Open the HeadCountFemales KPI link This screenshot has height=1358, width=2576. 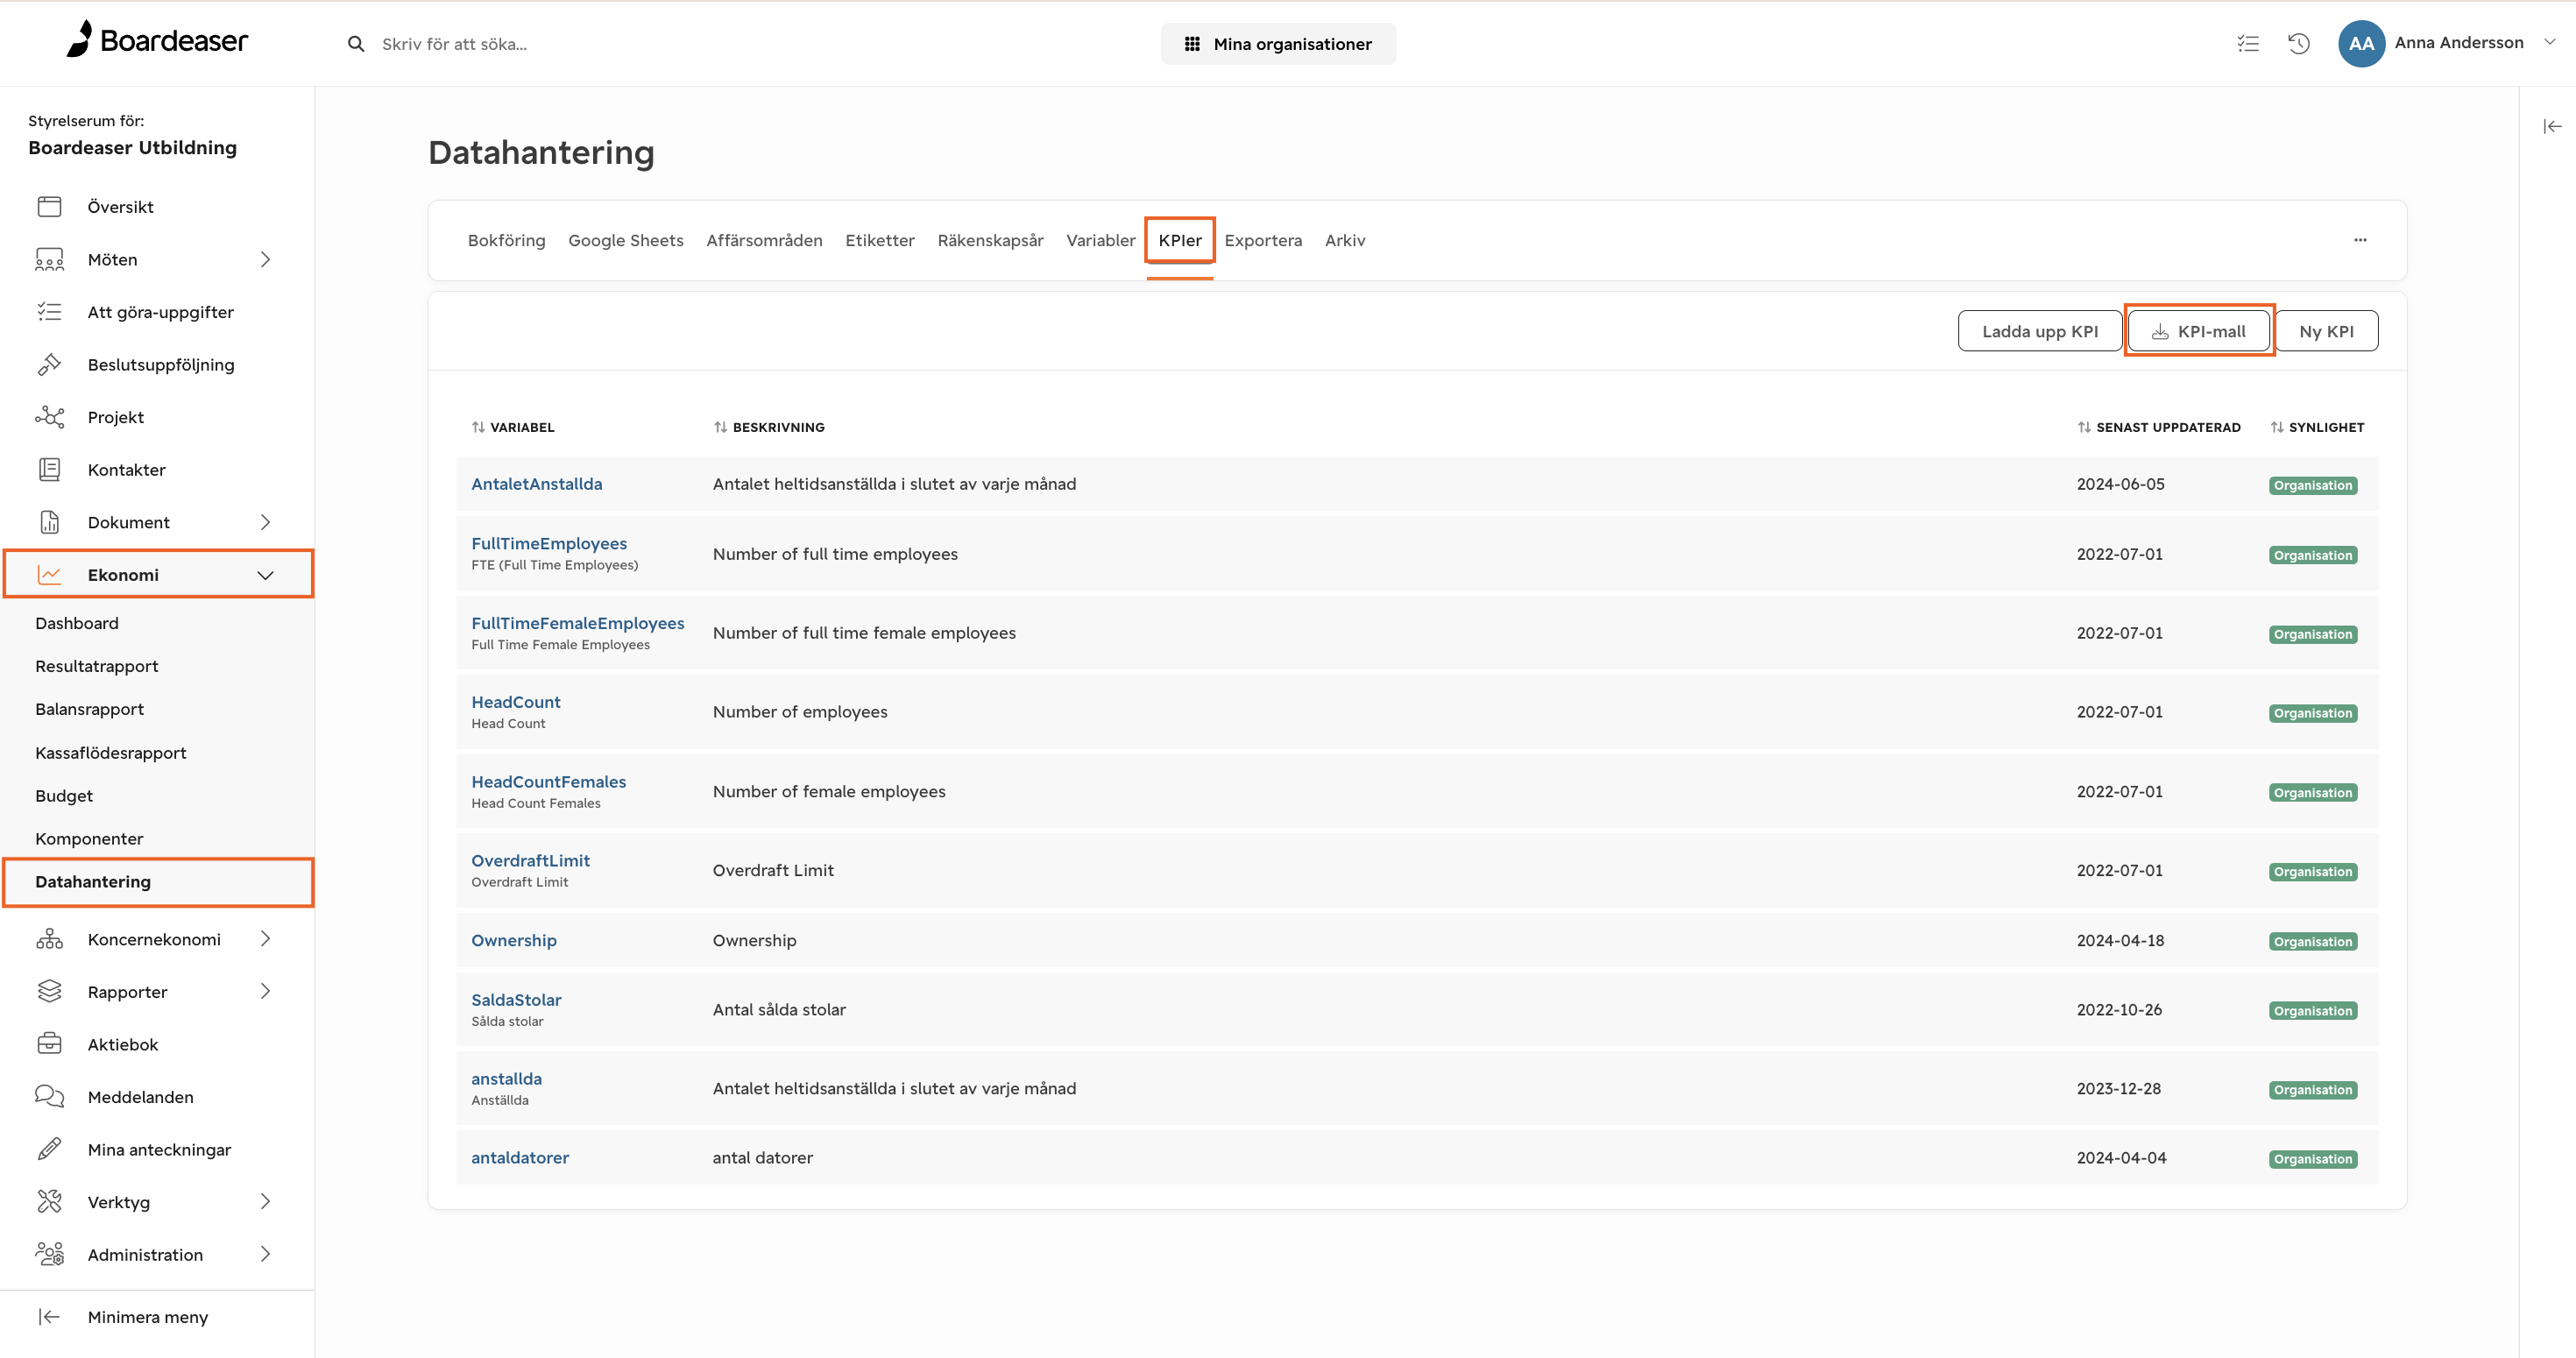[549, 782]
